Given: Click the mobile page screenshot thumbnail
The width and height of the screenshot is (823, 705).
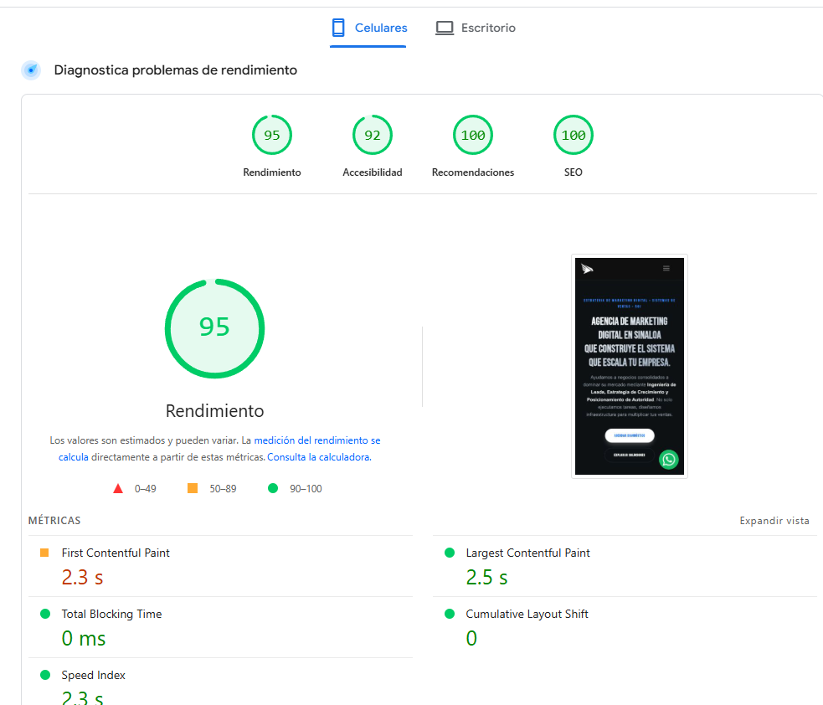Looking at the screenshot, I should click(x=630, y=367).
